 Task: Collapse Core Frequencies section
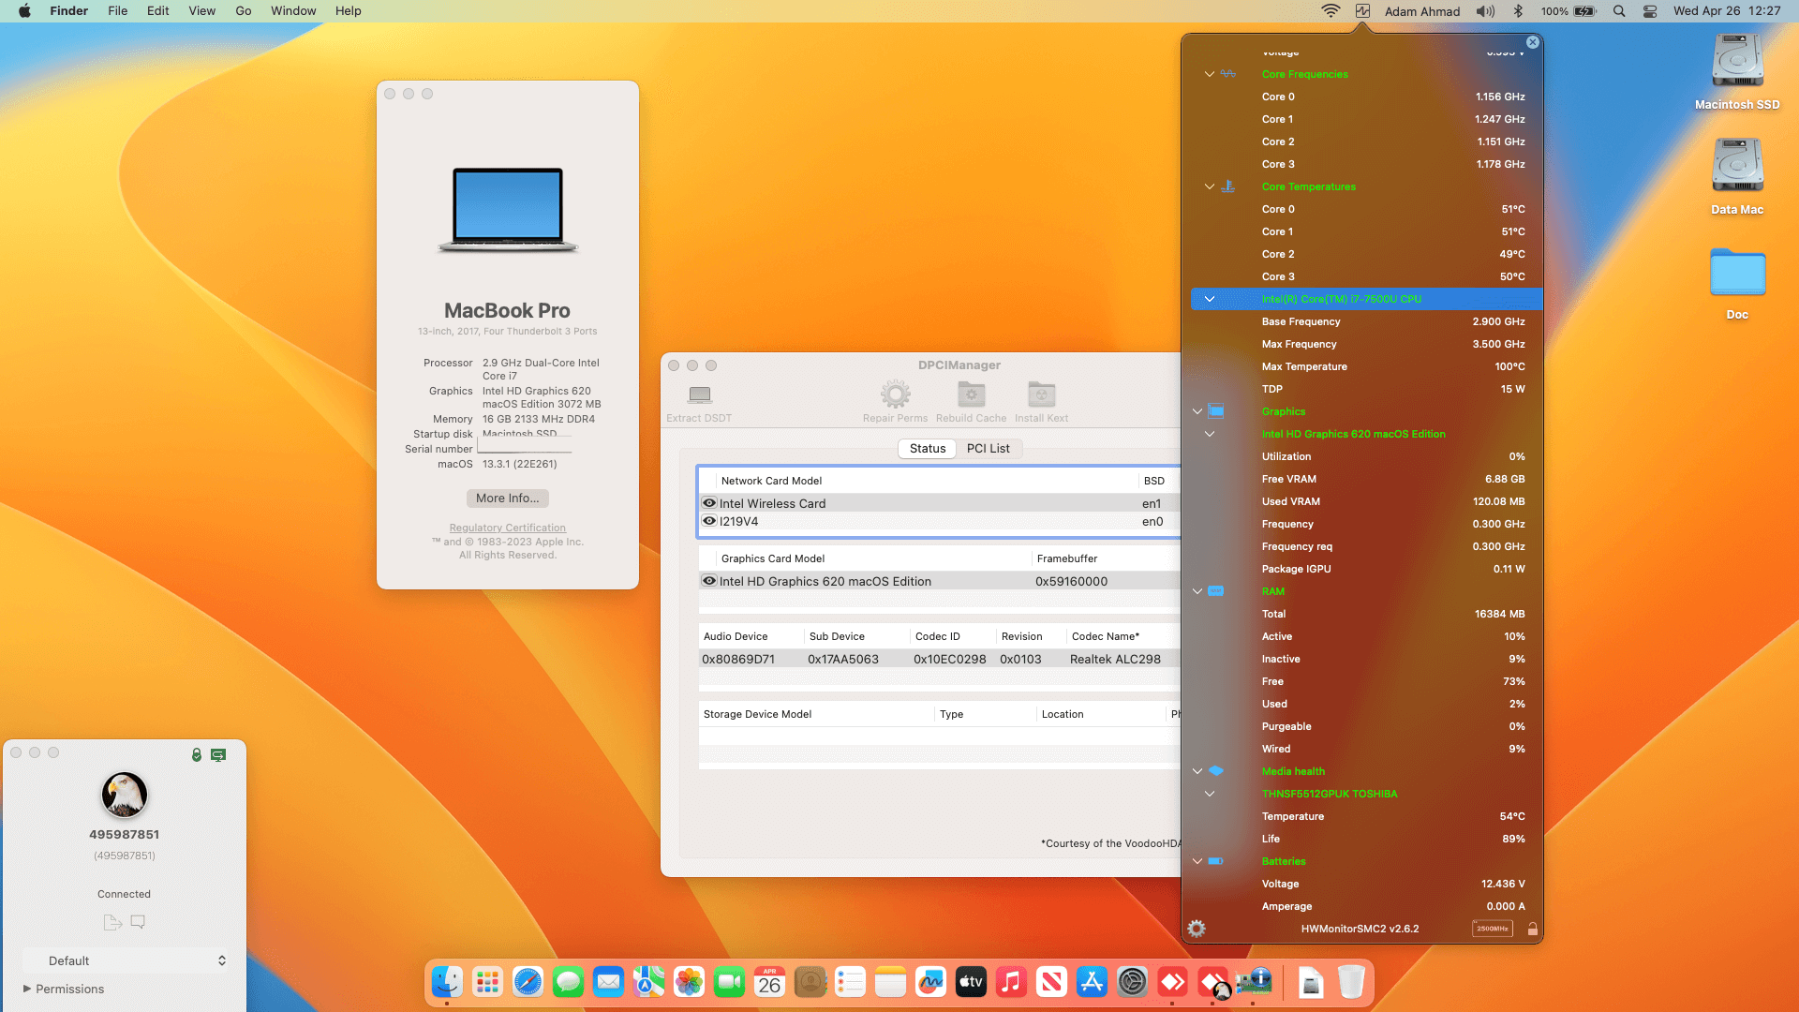coord(1210,74)
